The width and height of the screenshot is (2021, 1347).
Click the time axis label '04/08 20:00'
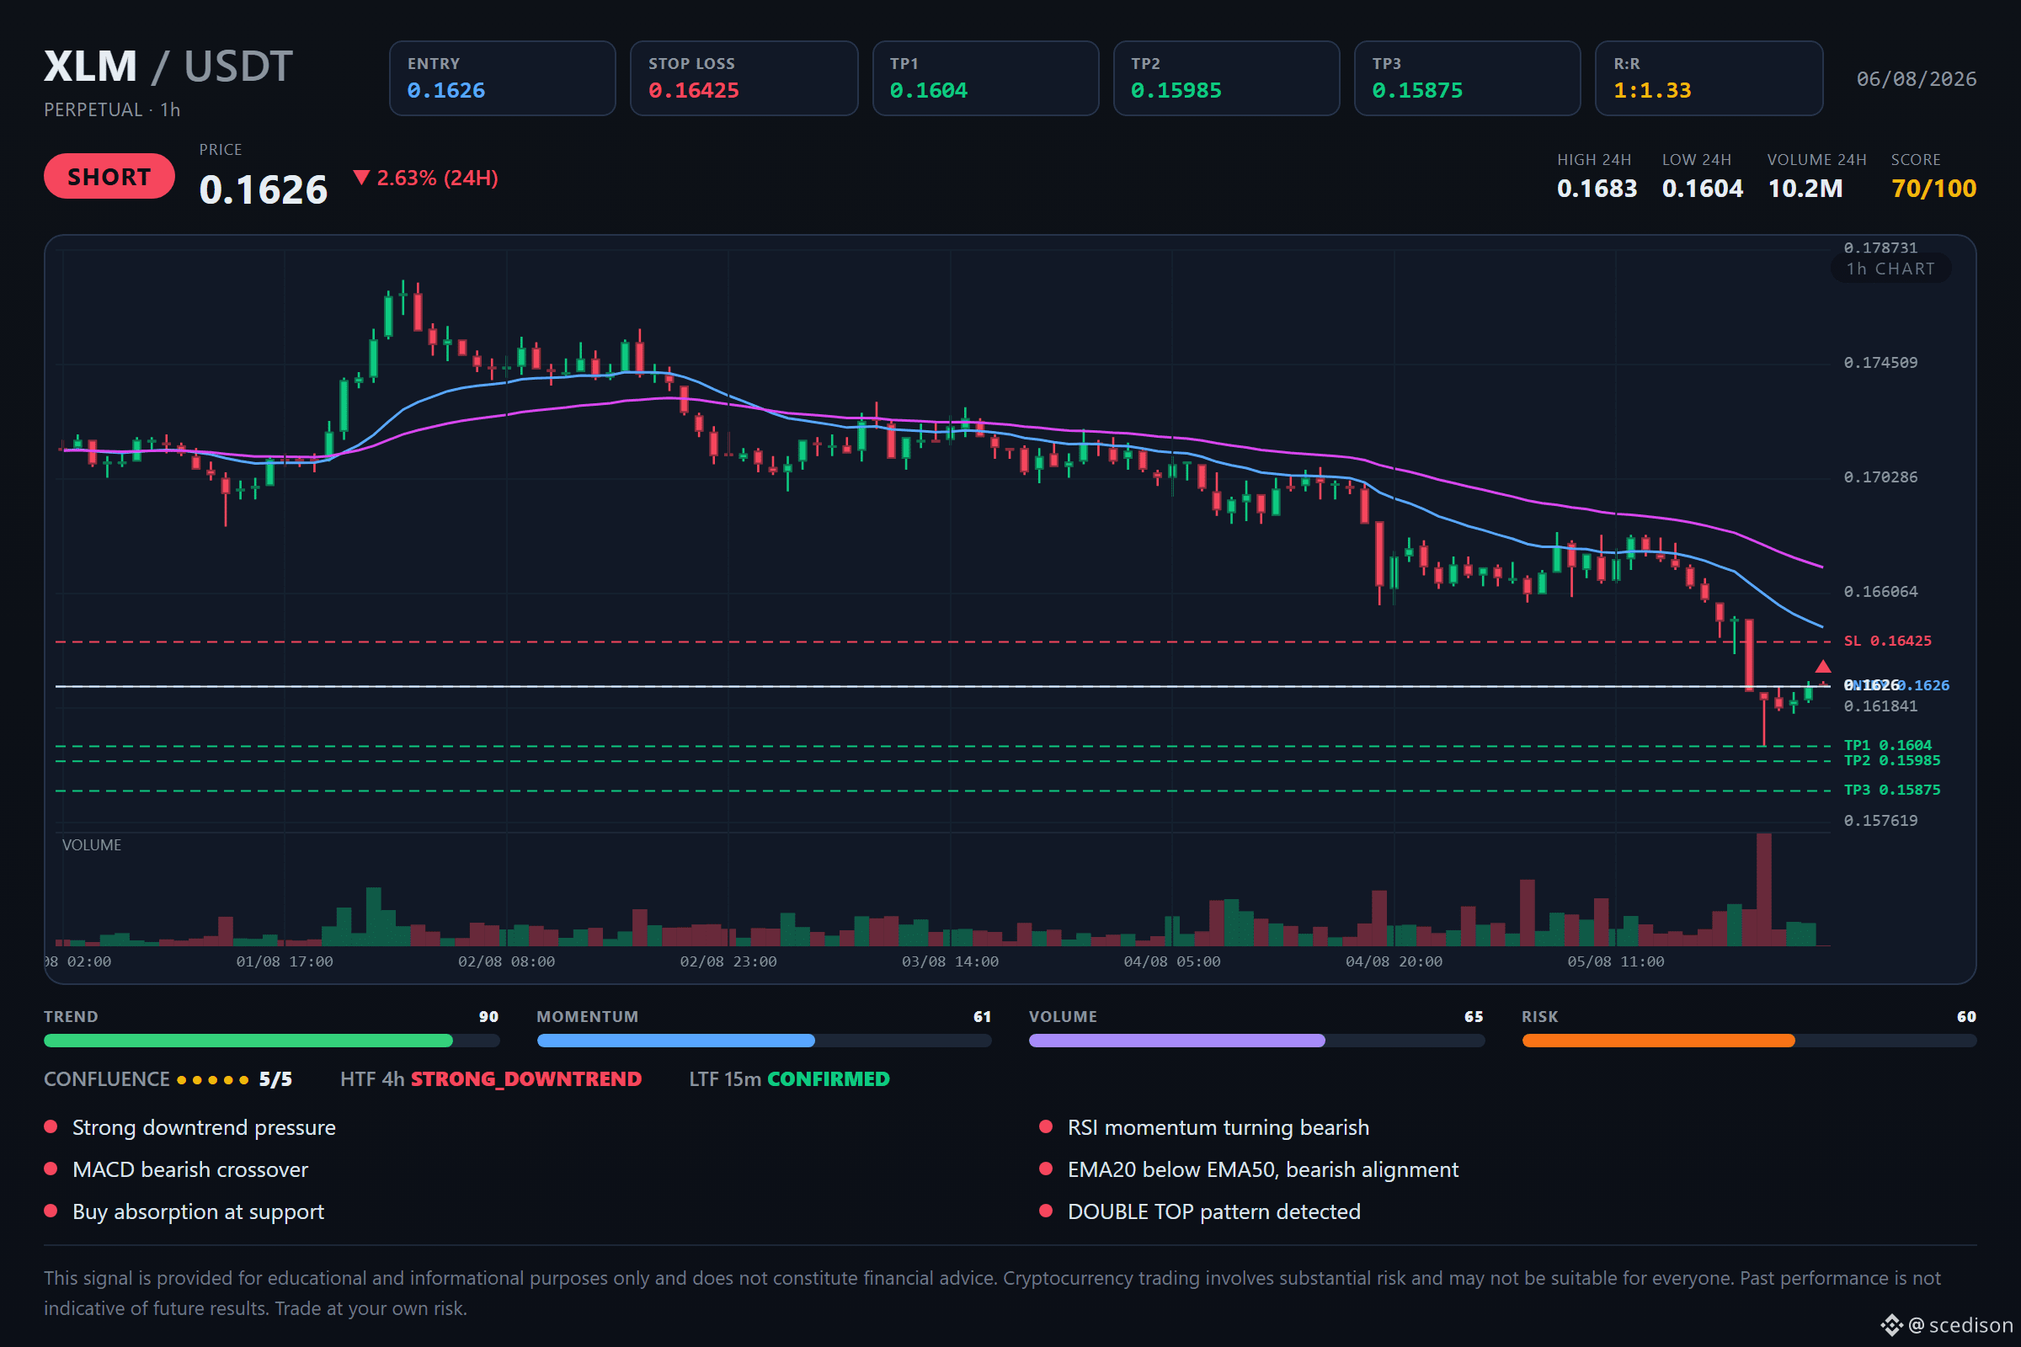[1394, 961]
